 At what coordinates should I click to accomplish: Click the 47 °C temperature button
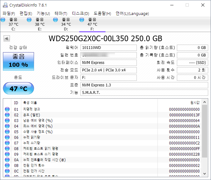[18, 89]
